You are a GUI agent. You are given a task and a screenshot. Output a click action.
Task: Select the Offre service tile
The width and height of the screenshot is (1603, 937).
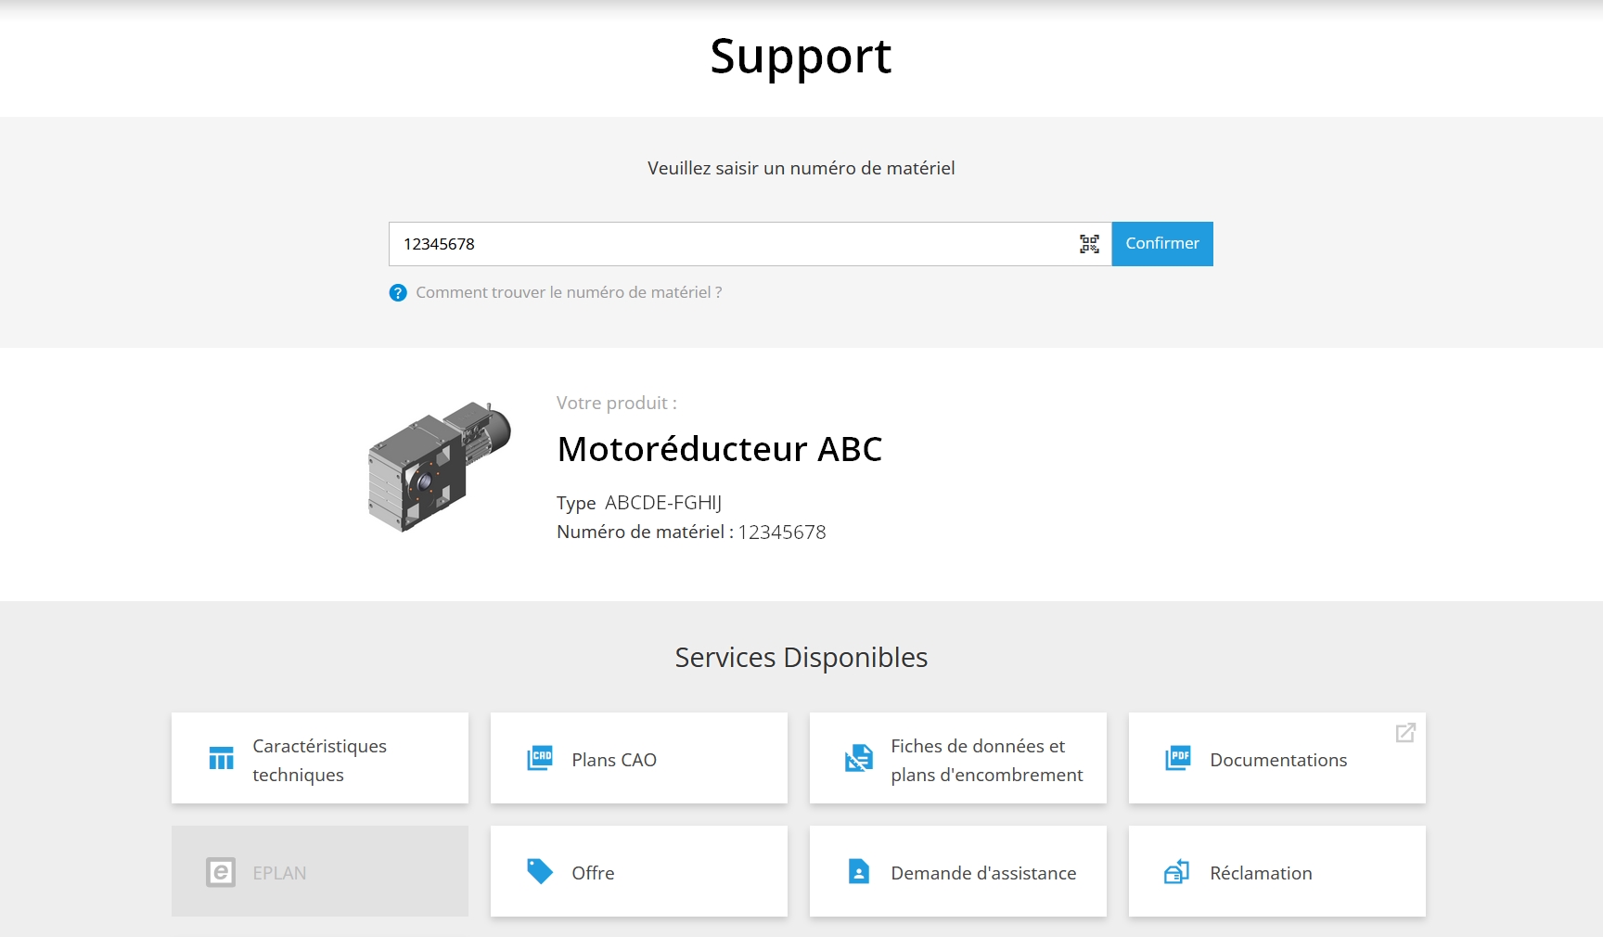point(638,872)
